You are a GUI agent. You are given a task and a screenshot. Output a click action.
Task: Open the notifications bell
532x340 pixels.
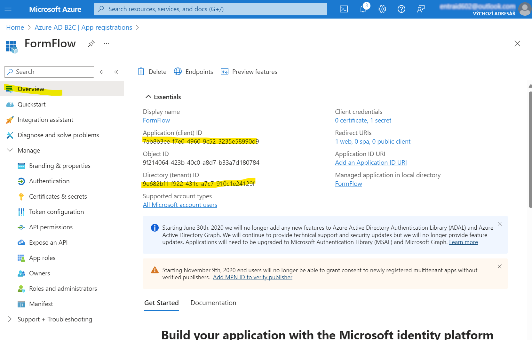click(x=363, y=9)
